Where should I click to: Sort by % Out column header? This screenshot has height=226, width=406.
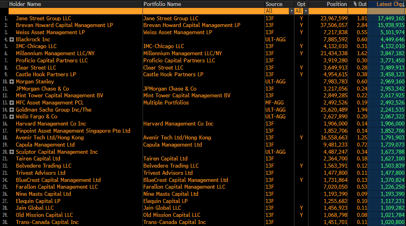pos(360,4)
